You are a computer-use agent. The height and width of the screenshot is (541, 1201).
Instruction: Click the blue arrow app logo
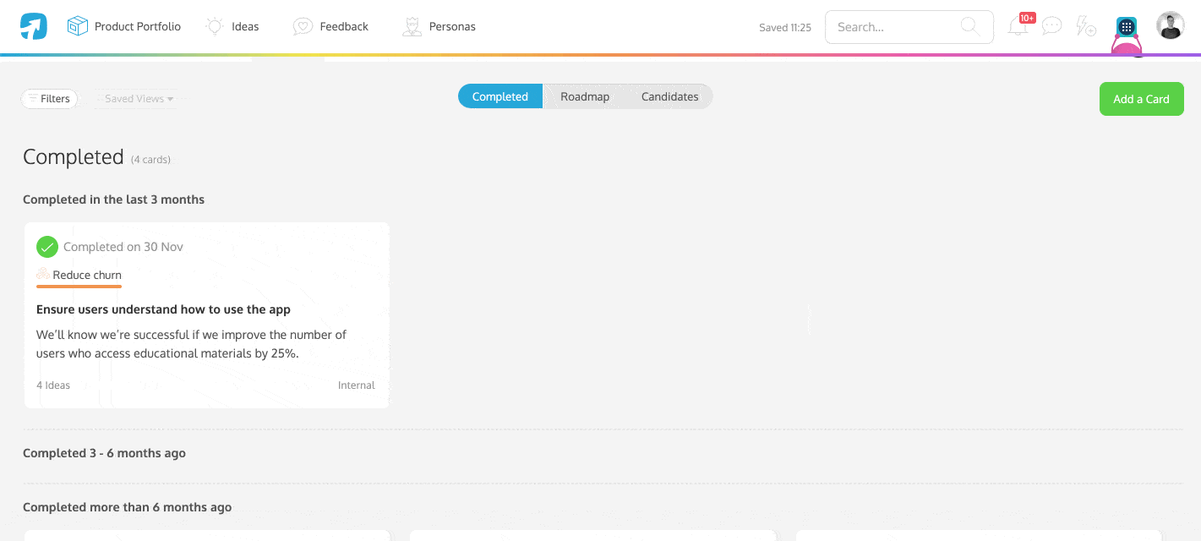coord(34,27)
